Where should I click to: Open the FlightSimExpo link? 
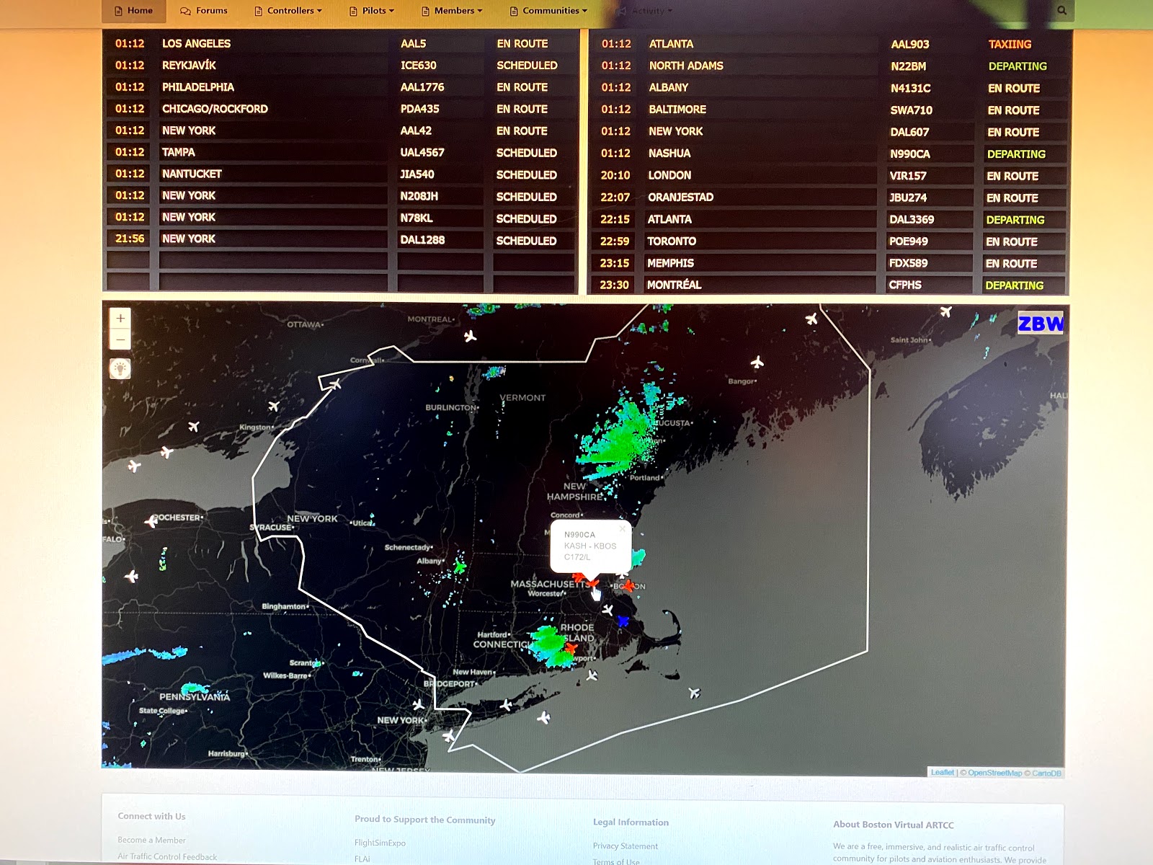[x=380, y=843]
